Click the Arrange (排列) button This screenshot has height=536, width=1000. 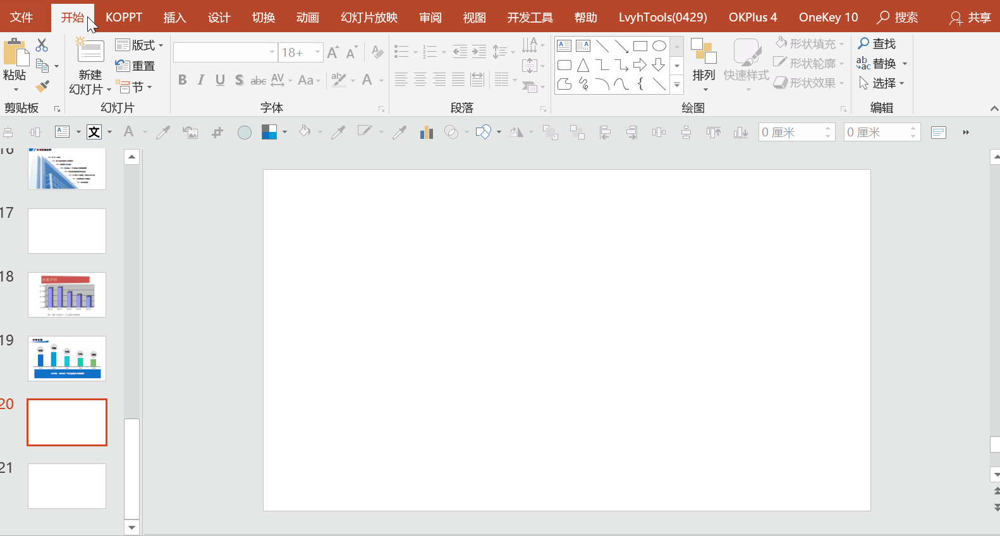tap(704, 63)
